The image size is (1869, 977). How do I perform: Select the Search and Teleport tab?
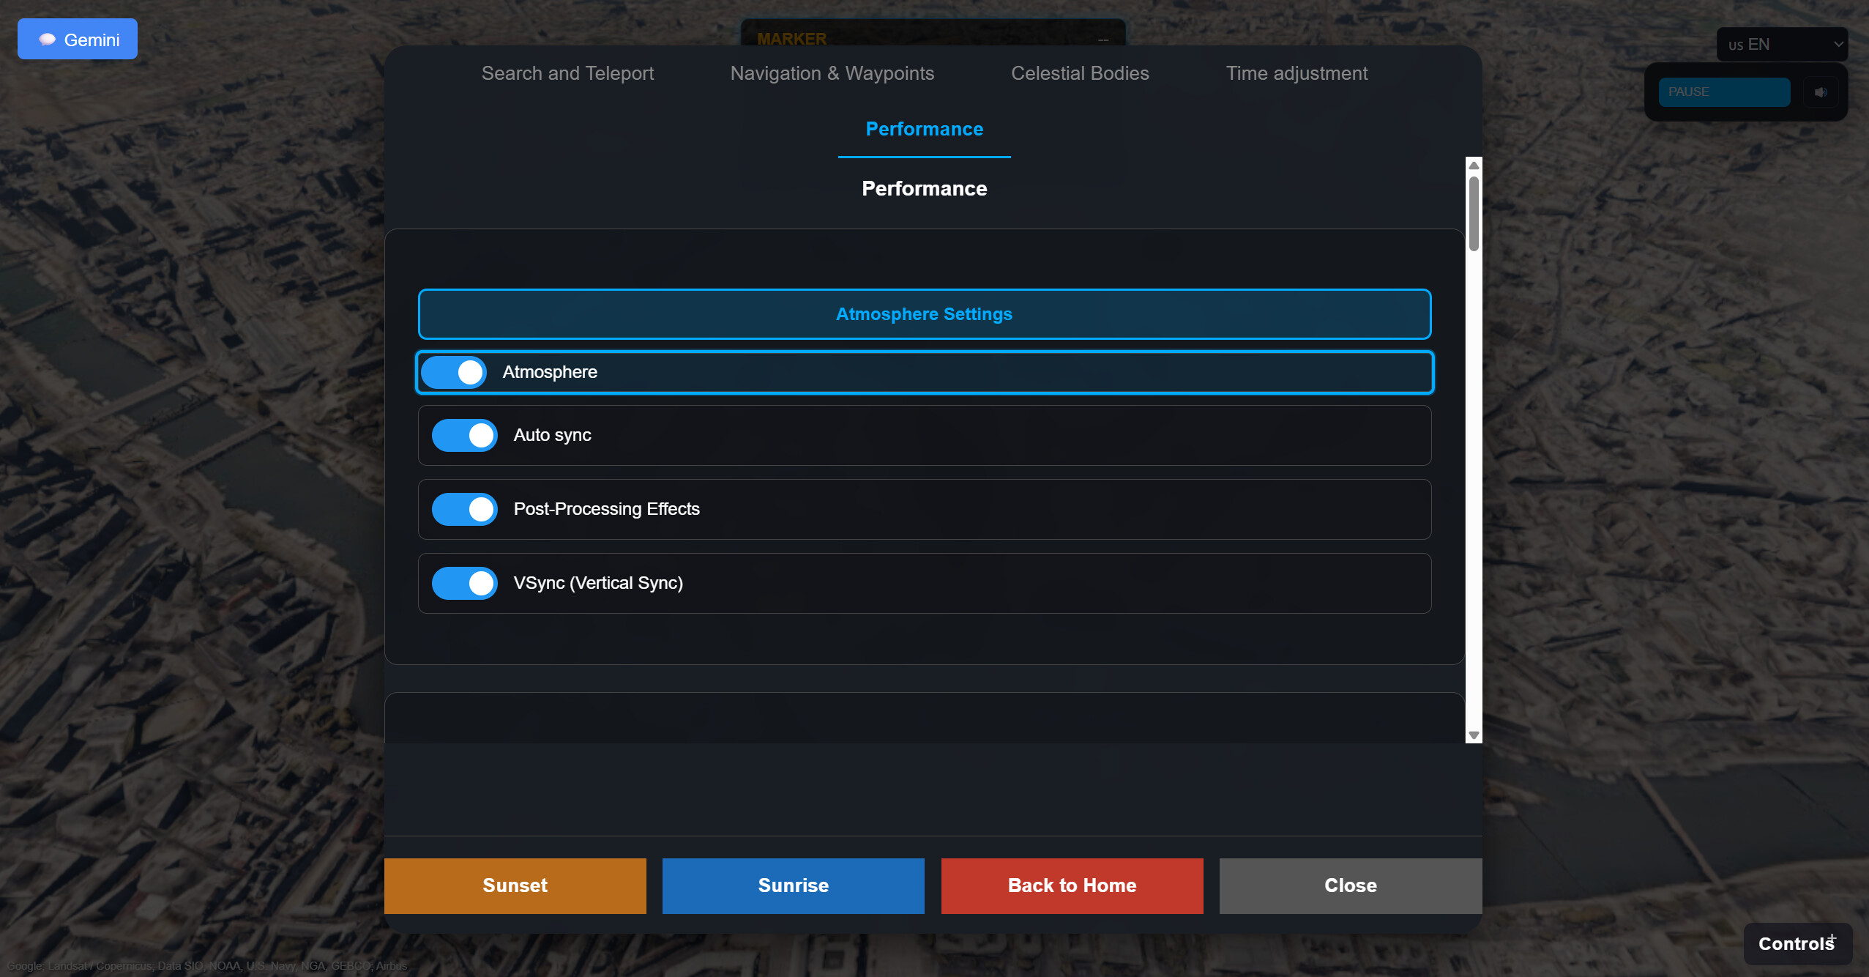(x=567, y=73)
